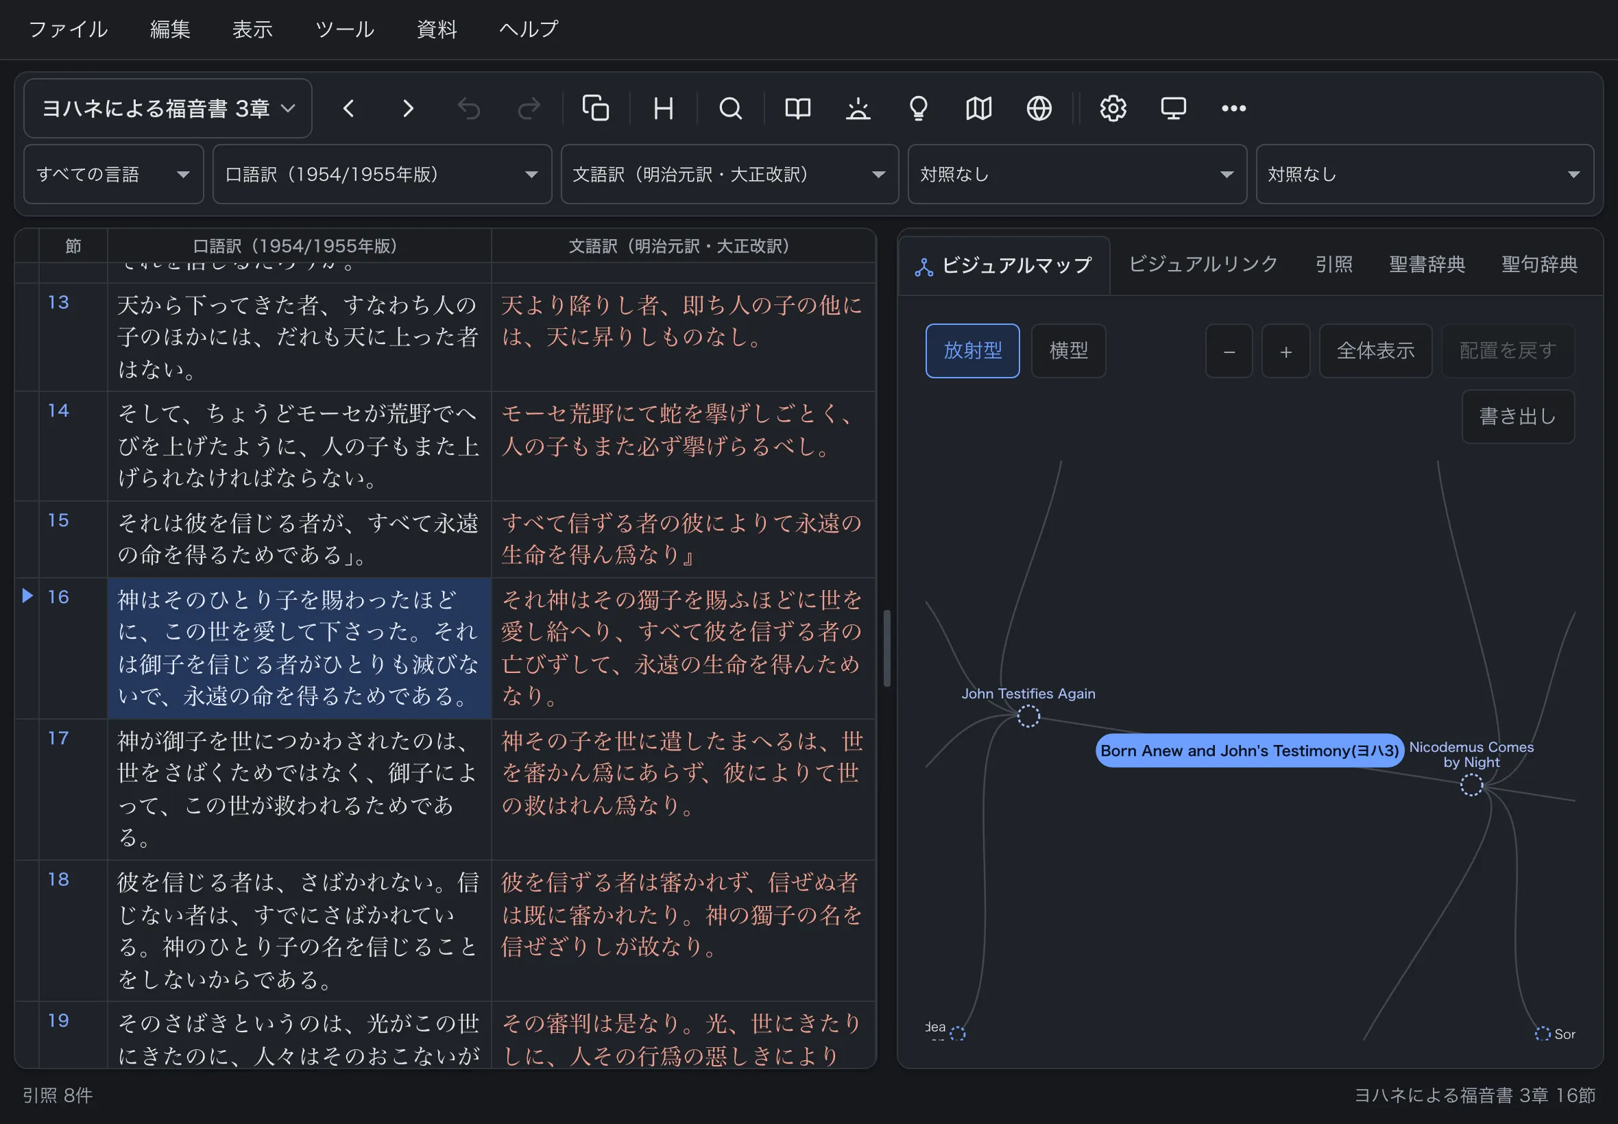
Task: Select the Nicodemus Comes by Night node circle
Action: 1471,785
